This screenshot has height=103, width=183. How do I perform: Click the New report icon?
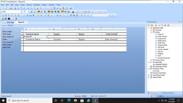coord(3,8)
